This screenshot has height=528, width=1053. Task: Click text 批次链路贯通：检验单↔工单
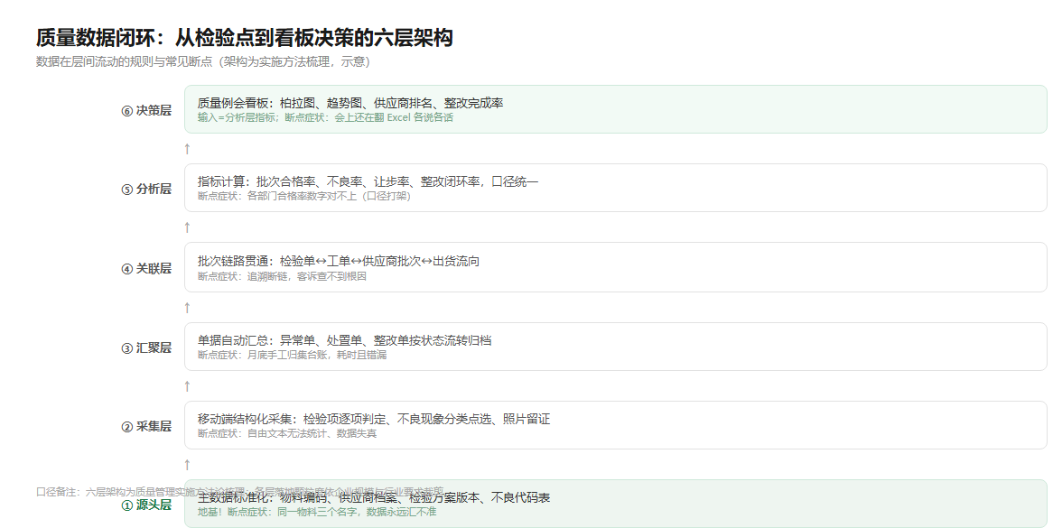coord(339,261)
